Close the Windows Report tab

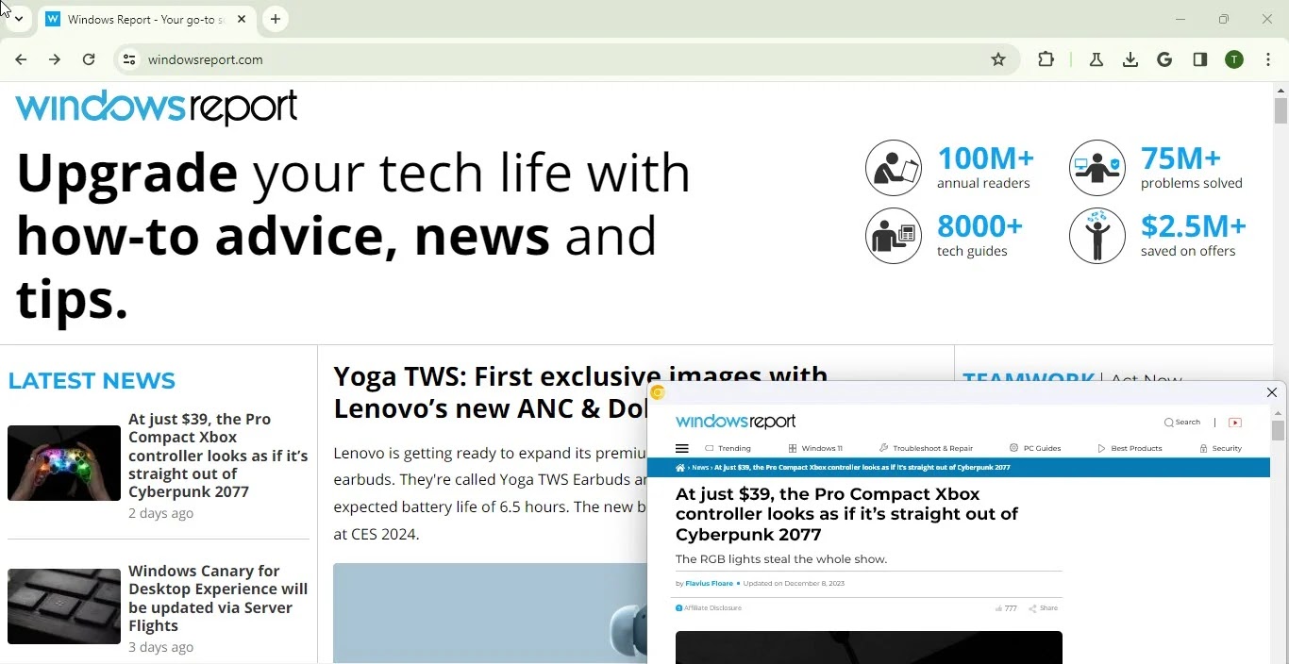pyautogui.click(x=242, y=19)
